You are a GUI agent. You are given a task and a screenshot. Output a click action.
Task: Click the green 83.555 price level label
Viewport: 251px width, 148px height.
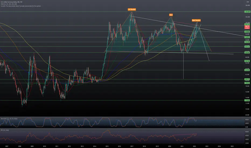pyautogui.click(x=247, y=70)
